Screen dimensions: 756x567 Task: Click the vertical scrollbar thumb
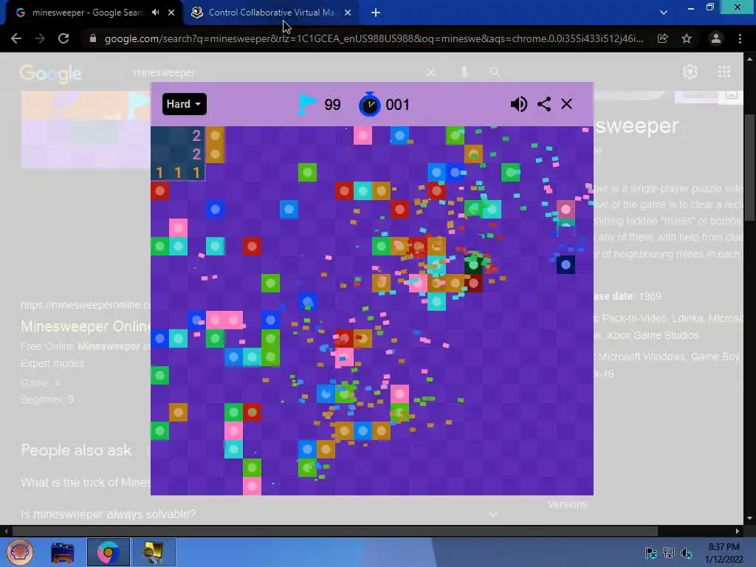click(749, 168)
